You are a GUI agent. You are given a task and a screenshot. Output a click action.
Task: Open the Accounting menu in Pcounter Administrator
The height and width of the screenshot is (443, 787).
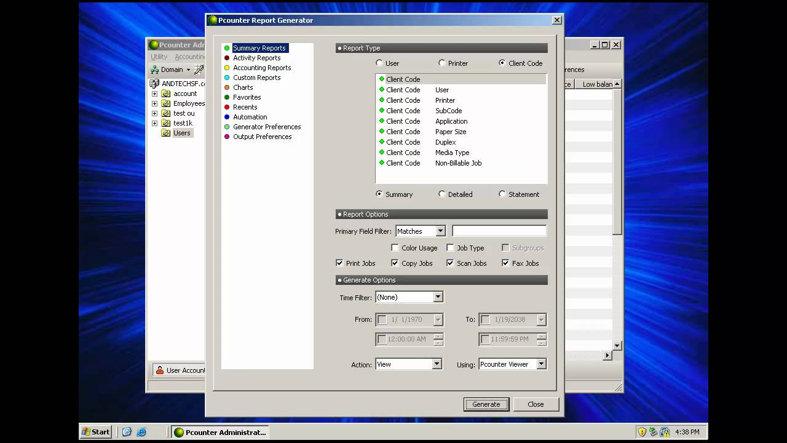pyautogui.click(x=189, y=57)
